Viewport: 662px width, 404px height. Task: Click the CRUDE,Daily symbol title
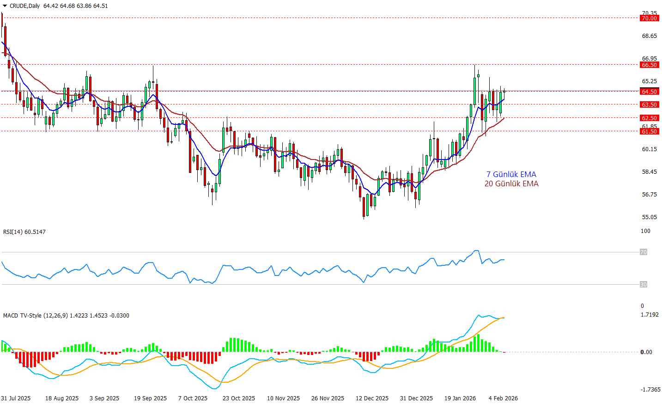tap(24, 6)
